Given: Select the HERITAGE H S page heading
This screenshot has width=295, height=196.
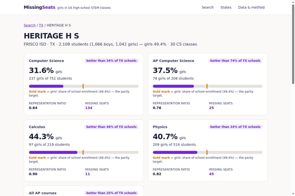Looking at the screenshot, I should click(x=51, y=36).
